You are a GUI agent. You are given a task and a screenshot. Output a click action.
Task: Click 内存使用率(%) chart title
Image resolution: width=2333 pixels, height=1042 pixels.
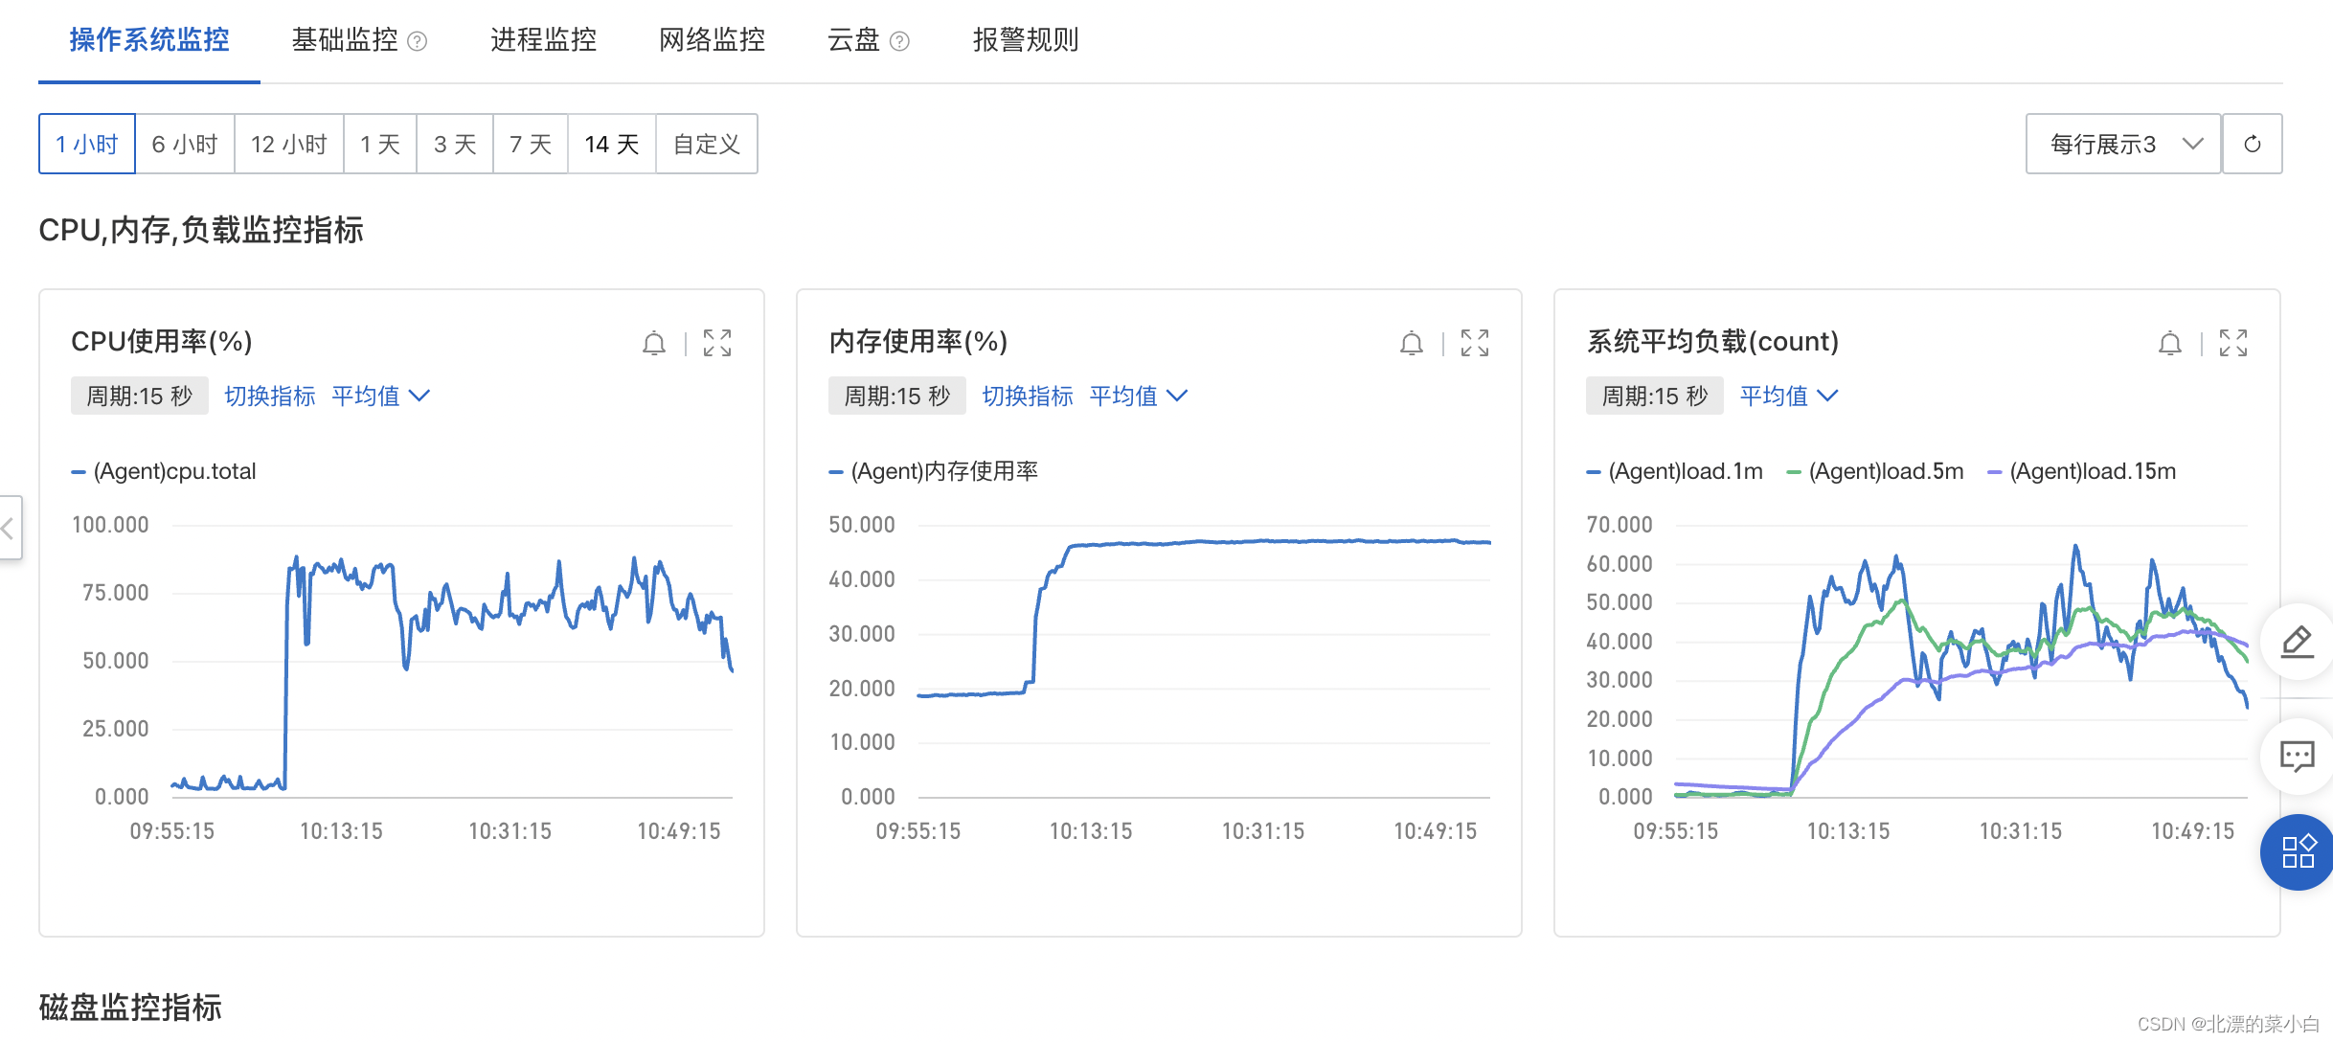(918, 342)
